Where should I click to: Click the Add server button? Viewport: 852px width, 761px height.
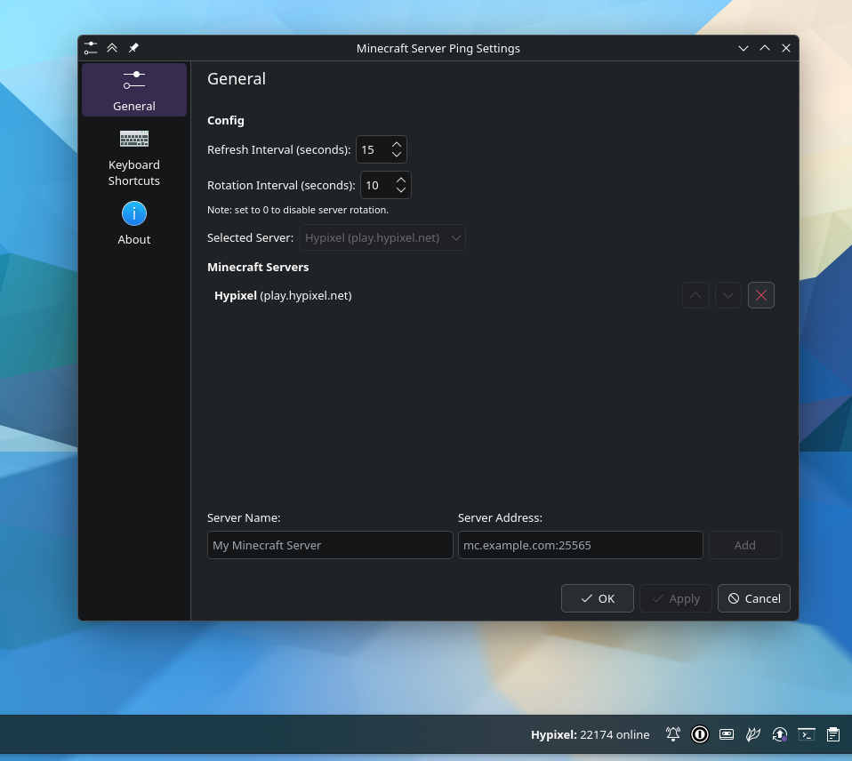pos(745,545)
